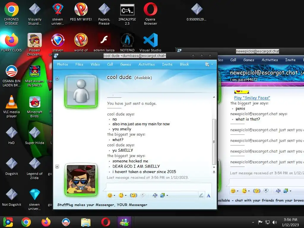Image resolution: width=304 pixels, height=228 pixels.
Task: Open the 2PACALYPSE 2.3 command prompt icon
Action: pyautogui.click(x=127, y=14)
